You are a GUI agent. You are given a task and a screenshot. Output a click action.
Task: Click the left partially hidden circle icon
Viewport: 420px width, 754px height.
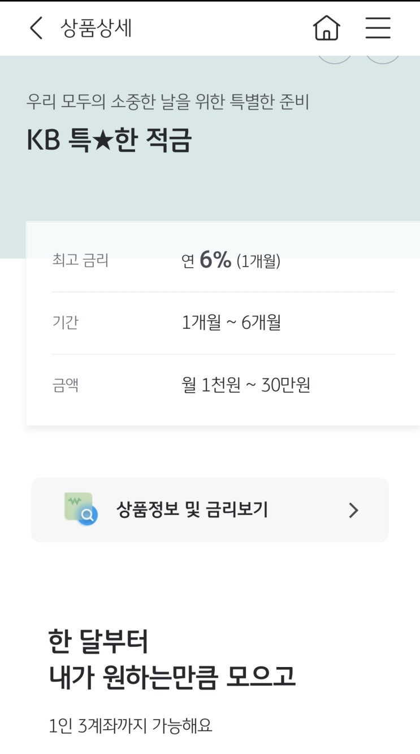point(334,59)
